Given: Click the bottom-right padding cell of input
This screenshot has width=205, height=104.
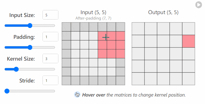Looking at the screenshot, I should tap(120, 80).
